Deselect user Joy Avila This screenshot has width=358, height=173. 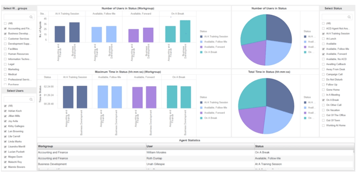tap(5, 121)
